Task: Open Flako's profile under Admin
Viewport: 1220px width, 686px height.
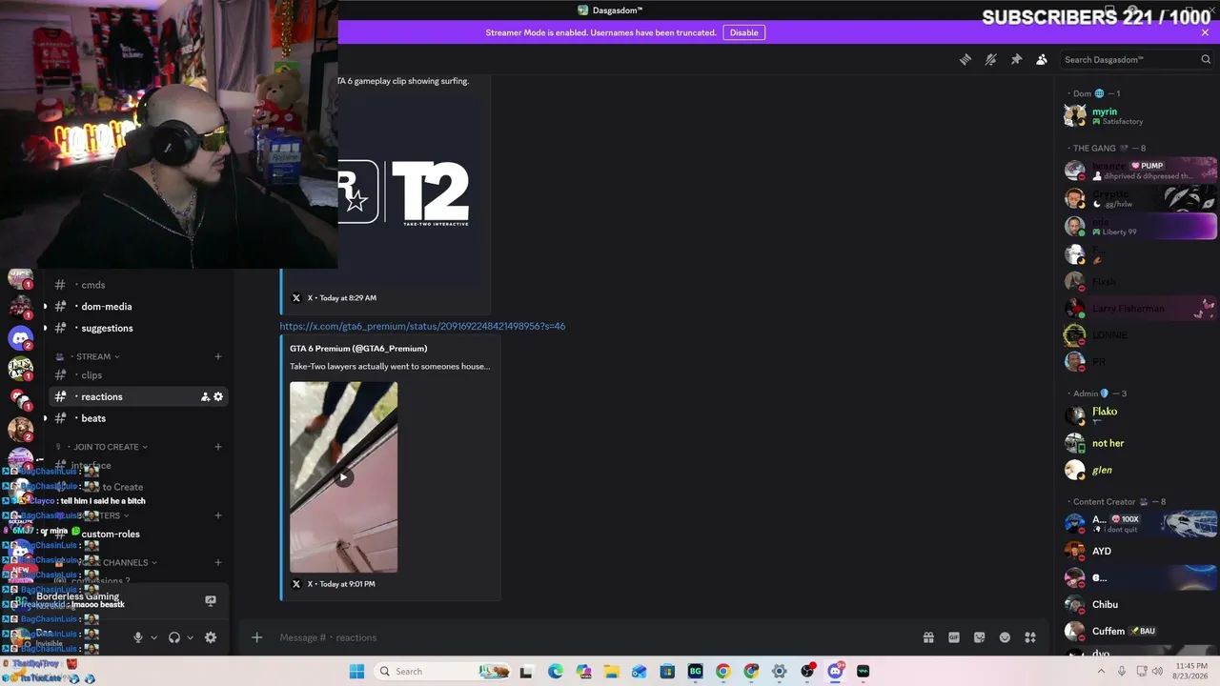Action: tap(1140, 415)
